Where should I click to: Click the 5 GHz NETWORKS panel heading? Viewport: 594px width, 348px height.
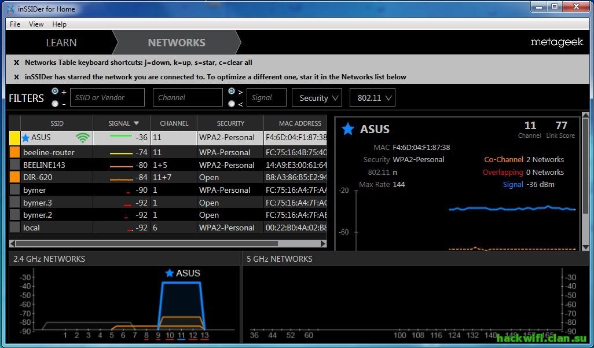pos(280,259)
